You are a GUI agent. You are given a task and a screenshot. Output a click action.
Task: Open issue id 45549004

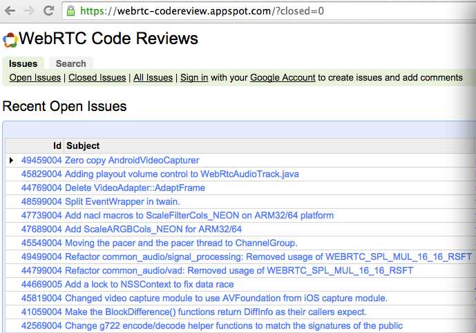(41, 243)
